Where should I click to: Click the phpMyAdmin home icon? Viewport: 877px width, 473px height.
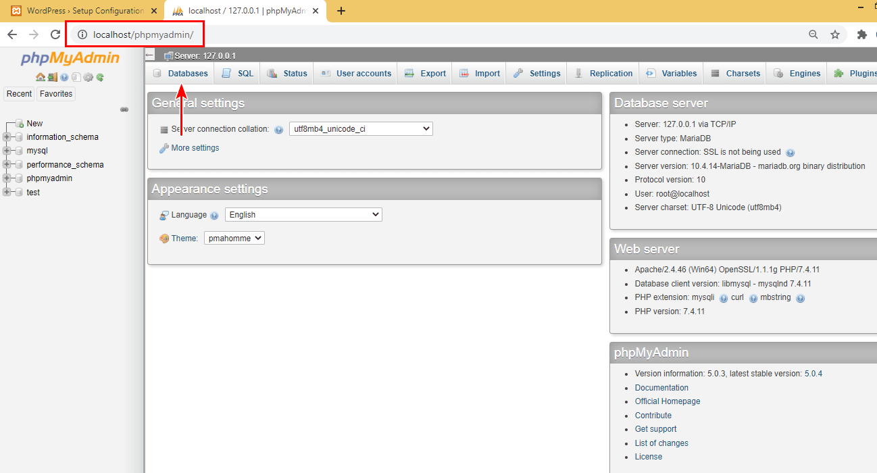[x=41, y=77]
